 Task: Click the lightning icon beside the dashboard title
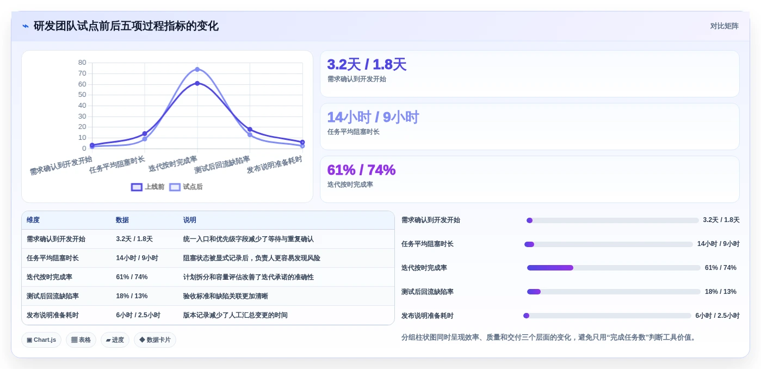point(25,26)
